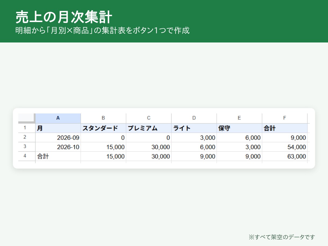This screenshot has width=328, height=246.
Task: Click the スタンダード header cell
Action: 103,128
